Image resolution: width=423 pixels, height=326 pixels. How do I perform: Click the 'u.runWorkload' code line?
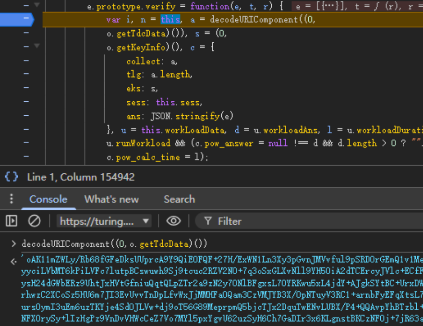tap(265, 143)
